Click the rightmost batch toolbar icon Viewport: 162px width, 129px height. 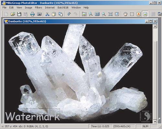(x=160, y=14)
